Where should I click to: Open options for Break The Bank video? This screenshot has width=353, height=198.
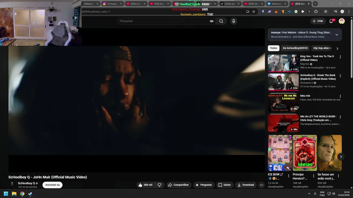(x=340, y=76)
